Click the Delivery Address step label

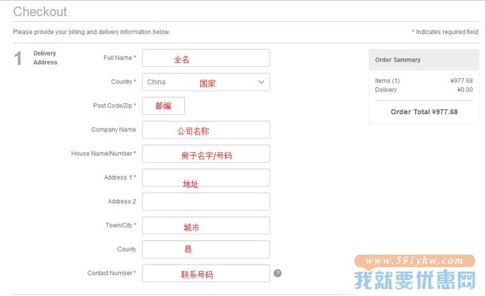pos(45,58)
